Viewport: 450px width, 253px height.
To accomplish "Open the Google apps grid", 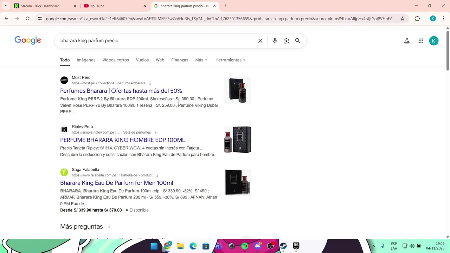I will (x=421, y=41).
